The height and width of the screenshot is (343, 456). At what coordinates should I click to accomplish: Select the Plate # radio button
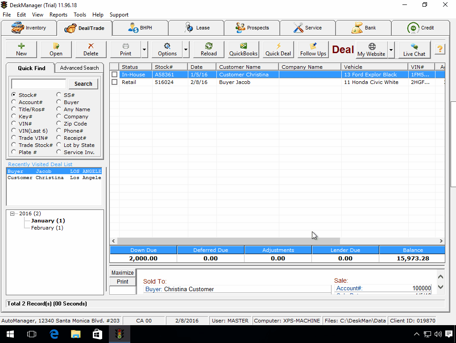click(x=14, y=152)
